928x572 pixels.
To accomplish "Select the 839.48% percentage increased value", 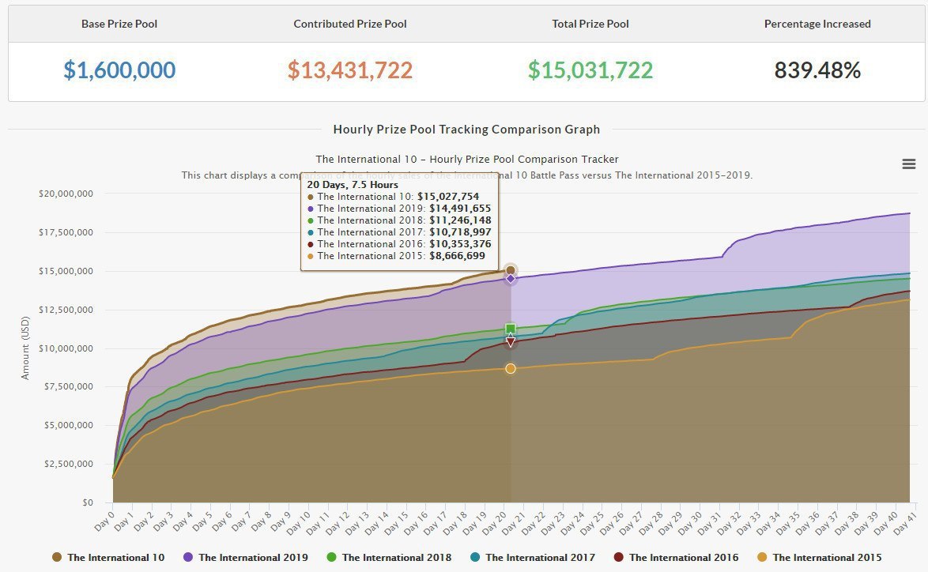I will (817, 70).
